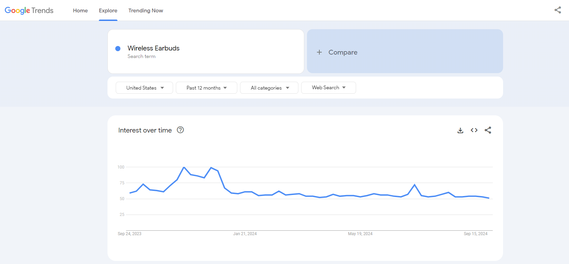569x264 pixels.
Task: Click the Jan 21, 2024 axis label
Action: tap(245, 234)
